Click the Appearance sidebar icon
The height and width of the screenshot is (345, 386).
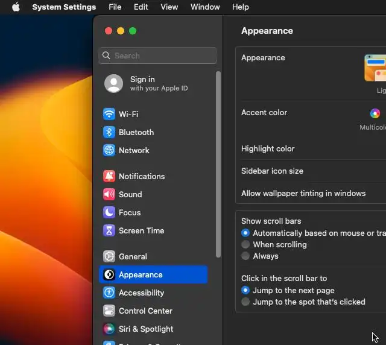[x=109, y=274]
